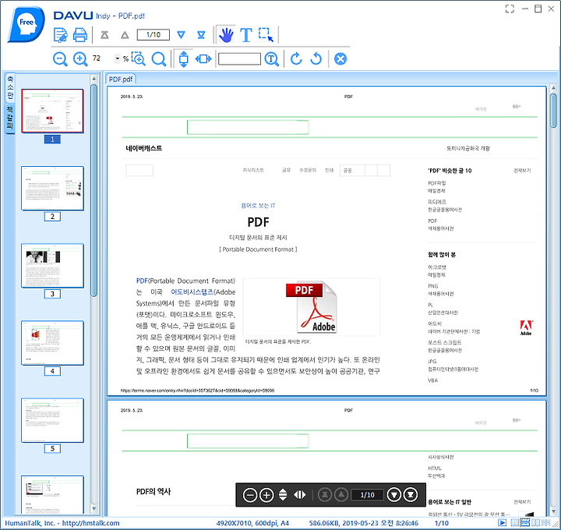
Task: Open the edit document pencil icon
Action: (61, 35)
